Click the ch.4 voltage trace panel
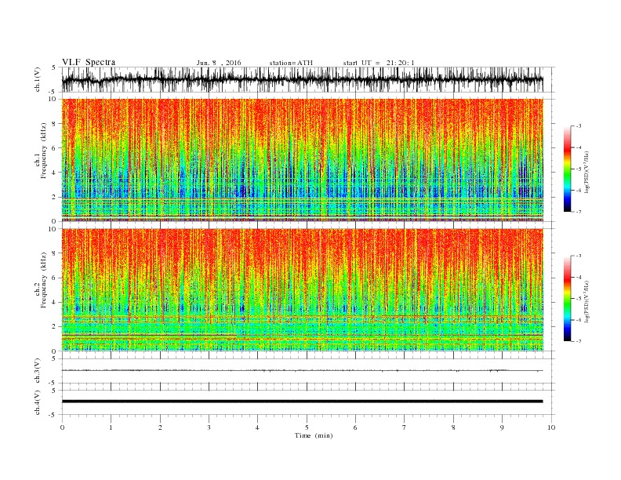Viewport: 621px width, 480px height. pyautogui.click(x=308, y=402)
